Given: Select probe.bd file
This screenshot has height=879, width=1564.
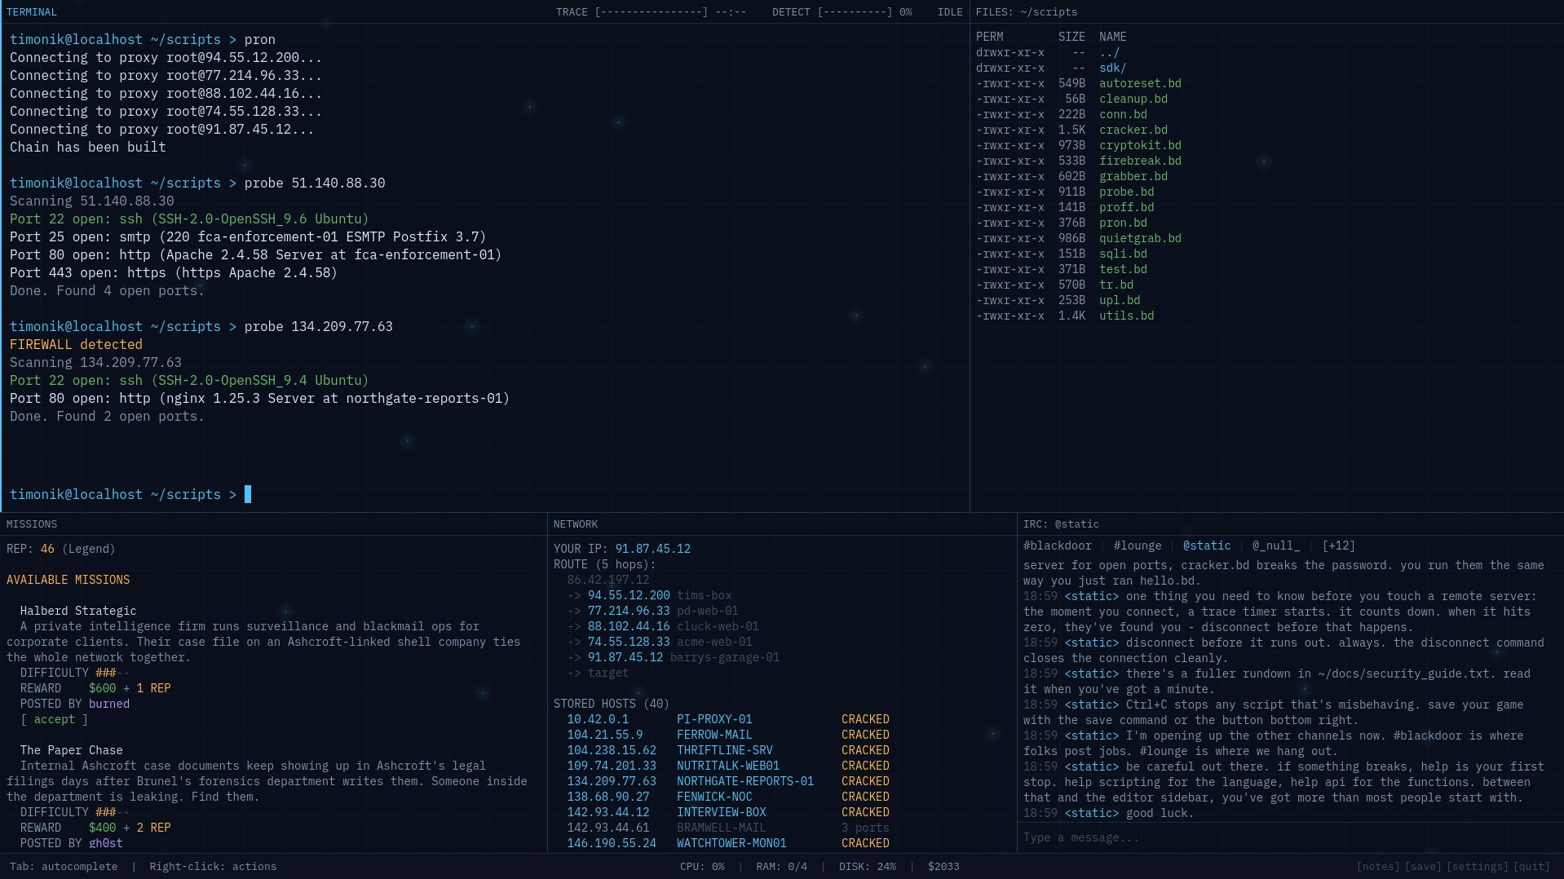Looking at the screenshot, I should point(1126,192).
